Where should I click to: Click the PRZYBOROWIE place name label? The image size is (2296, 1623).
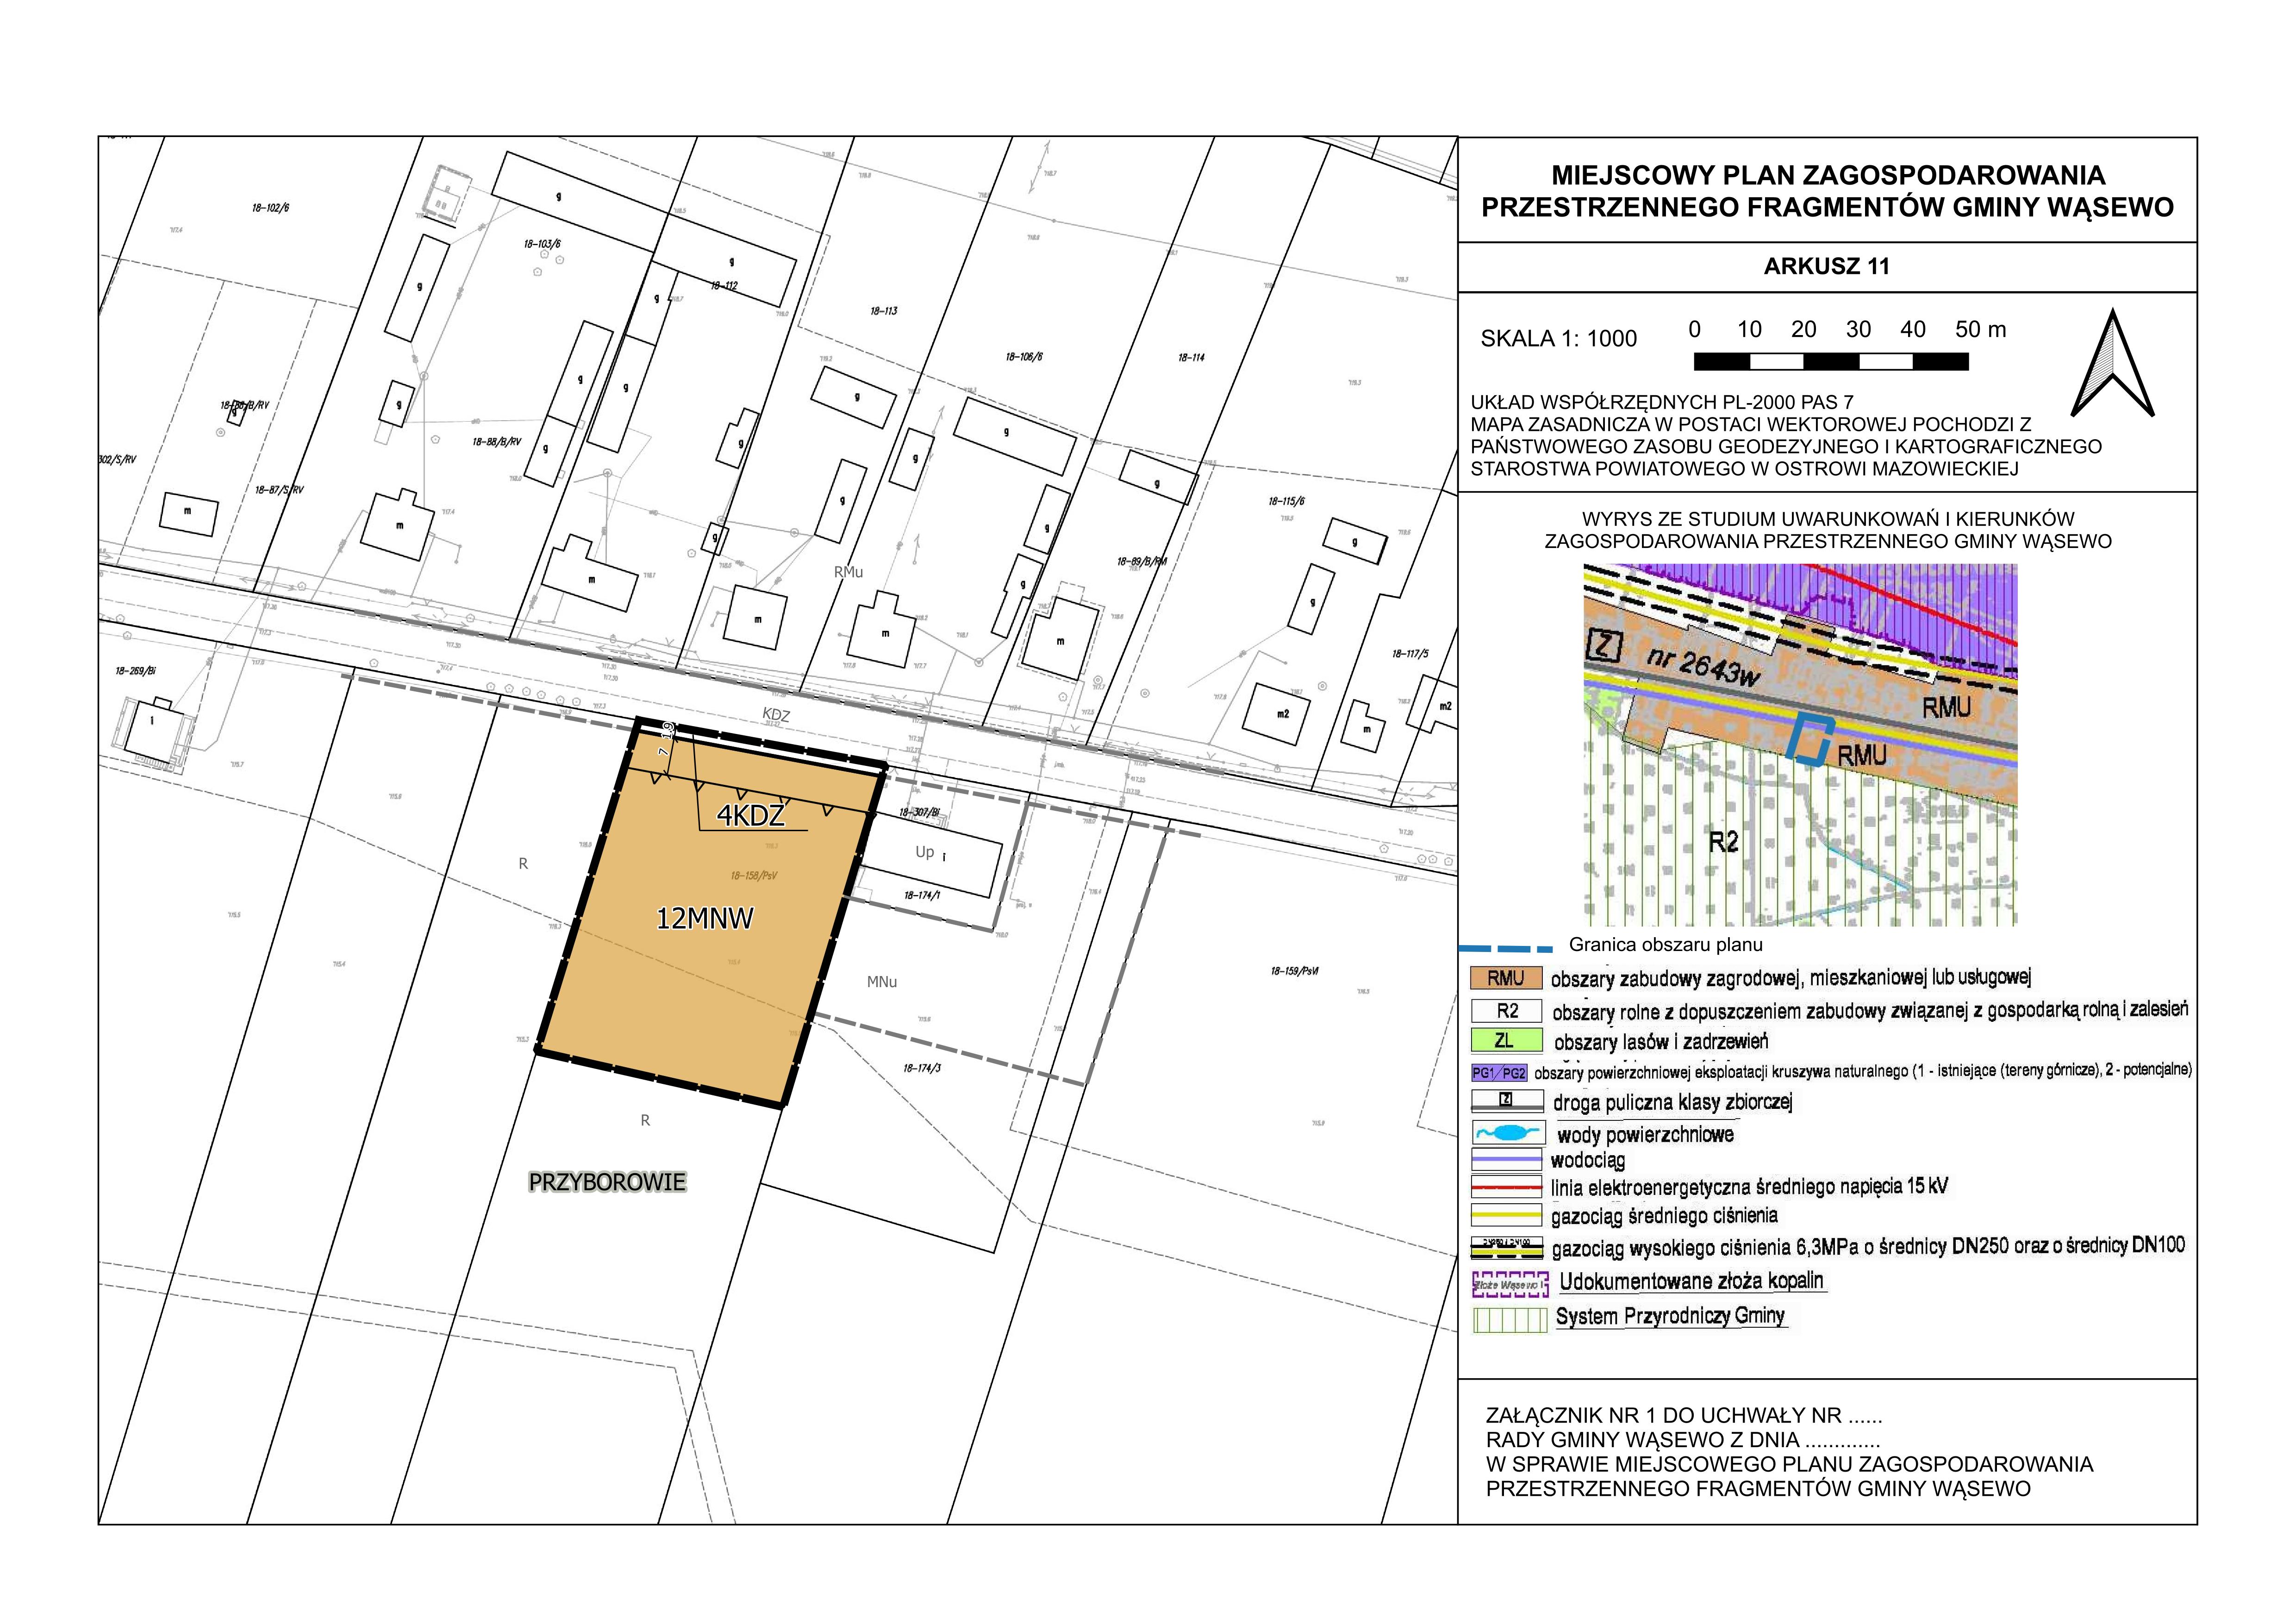point(607,1182)
